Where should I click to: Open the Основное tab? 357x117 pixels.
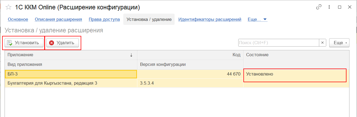(18, 19)
